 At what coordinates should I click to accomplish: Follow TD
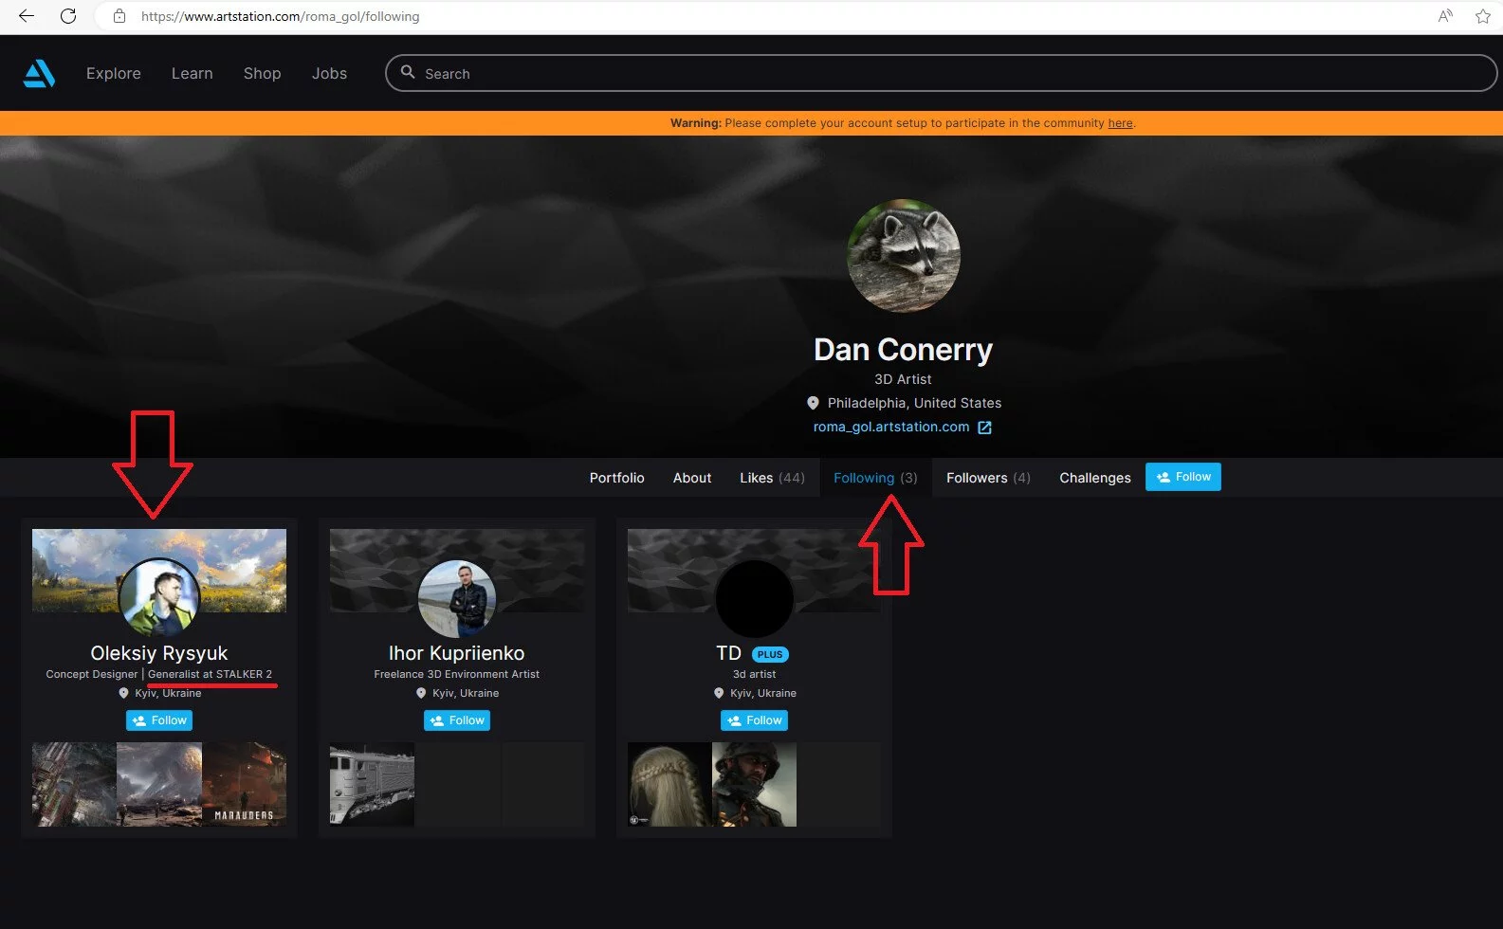(755, 720)
